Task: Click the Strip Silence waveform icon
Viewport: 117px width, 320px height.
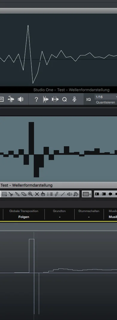Action: coord(46,99)
